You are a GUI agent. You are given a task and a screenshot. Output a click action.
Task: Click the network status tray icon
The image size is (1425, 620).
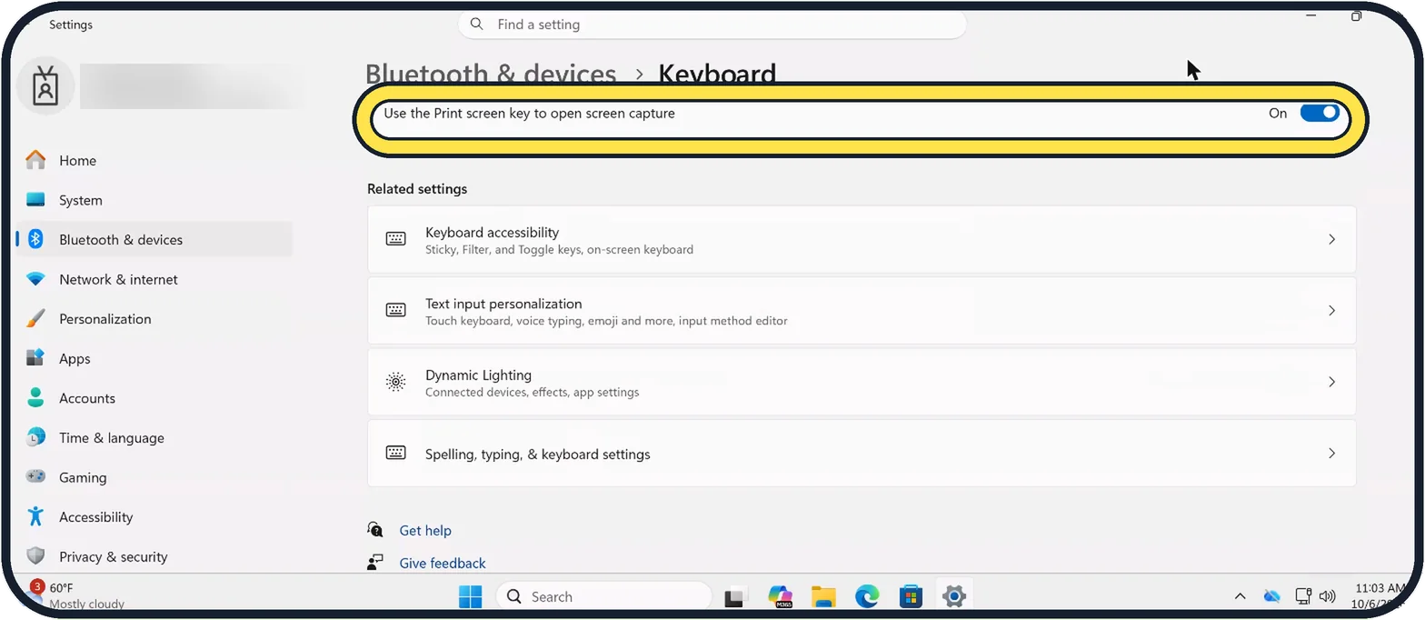pos(1302,596)
